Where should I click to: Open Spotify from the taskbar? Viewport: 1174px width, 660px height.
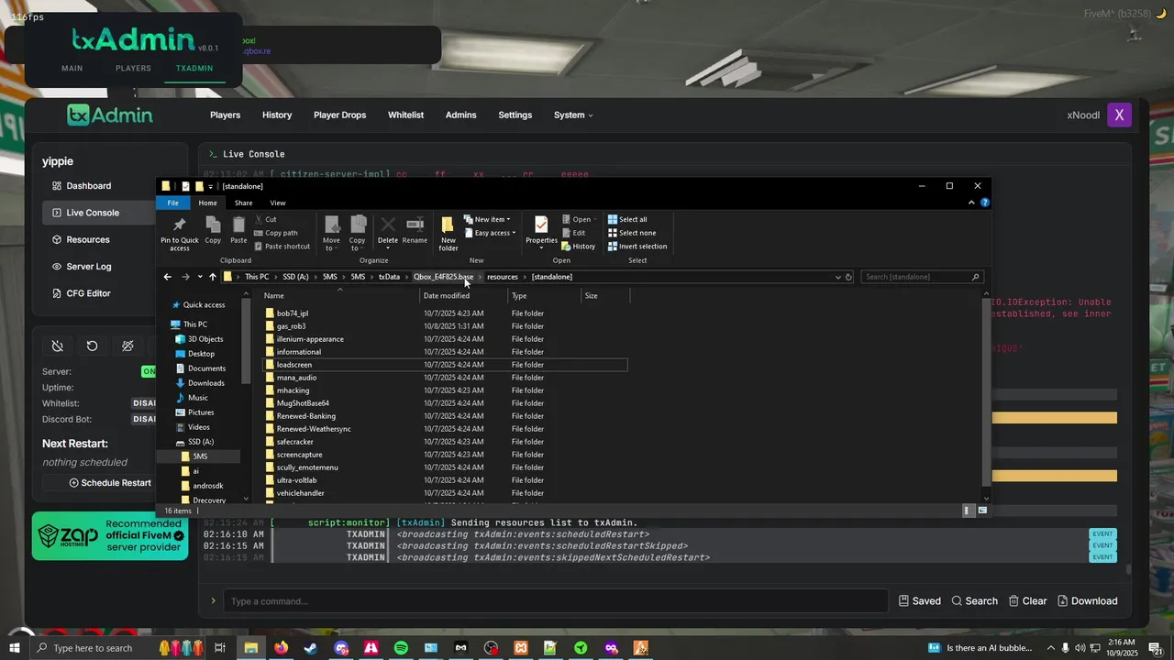pyautogui.click(x=401, y=648)
